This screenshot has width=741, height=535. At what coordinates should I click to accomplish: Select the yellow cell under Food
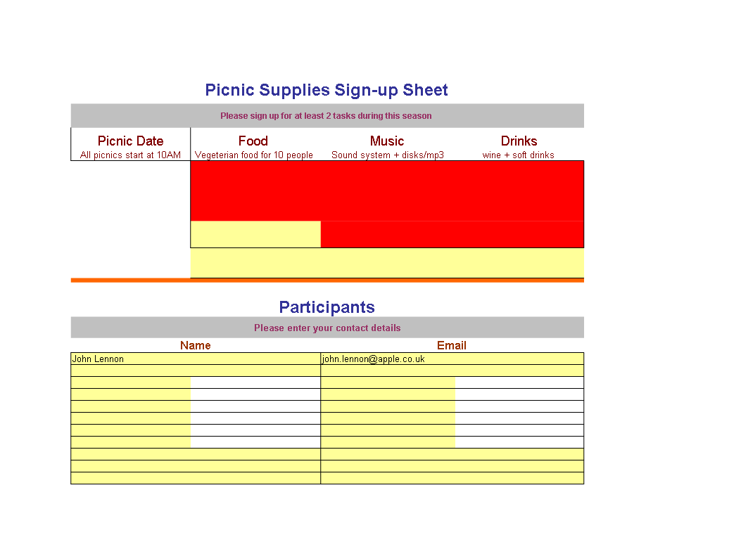(255, 234)
